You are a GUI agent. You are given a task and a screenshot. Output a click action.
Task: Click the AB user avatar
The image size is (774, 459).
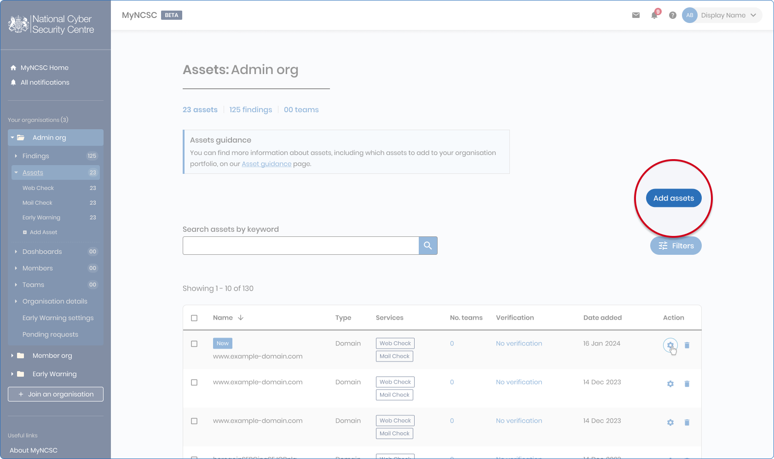click(x=690, y=15)
